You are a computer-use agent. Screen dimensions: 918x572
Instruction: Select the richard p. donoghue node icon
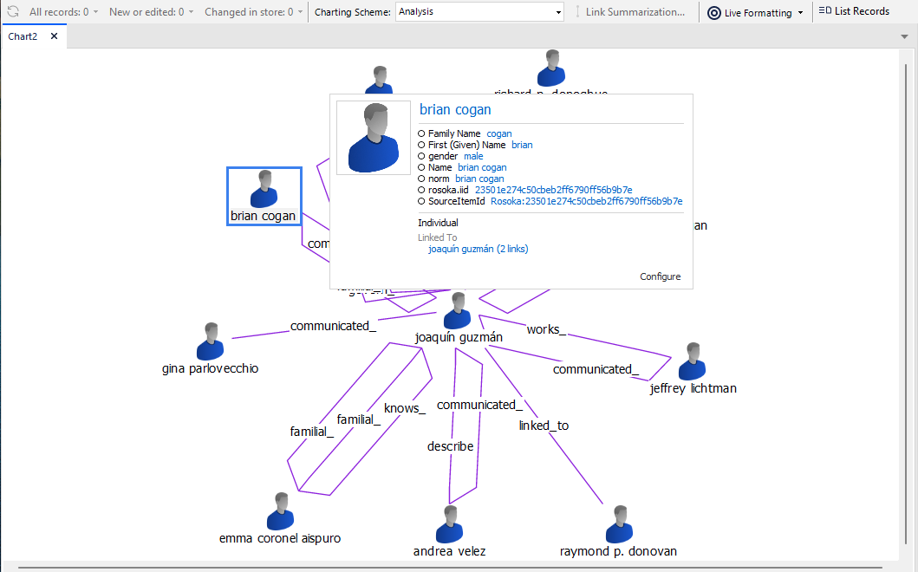tap(551, 68)
